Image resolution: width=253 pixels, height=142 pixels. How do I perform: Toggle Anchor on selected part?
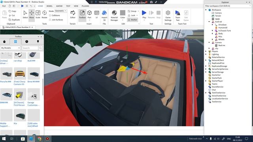click(132, 20)
